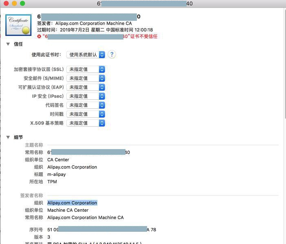Click the red untrusted-certificate error icon

click(39, 37)
